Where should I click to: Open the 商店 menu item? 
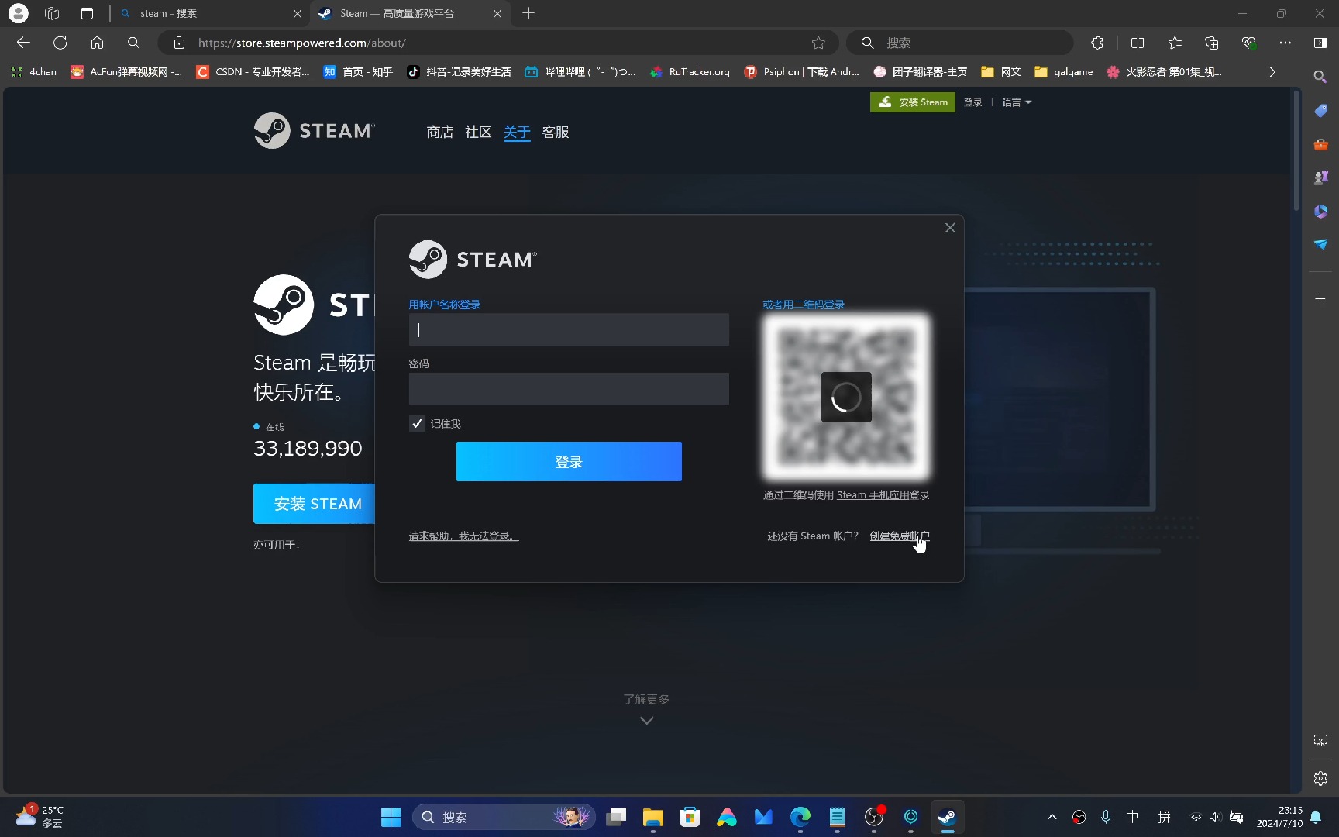[439, 133]
